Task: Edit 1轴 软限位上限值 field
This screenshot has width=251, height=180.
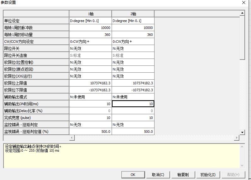Action: (90, 83)
